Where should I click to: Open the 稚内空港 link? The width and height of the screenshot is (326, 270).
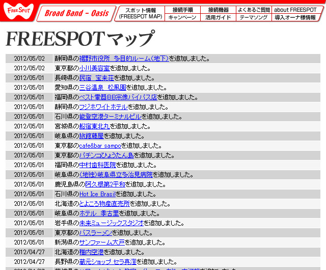(x=91, y=252)
